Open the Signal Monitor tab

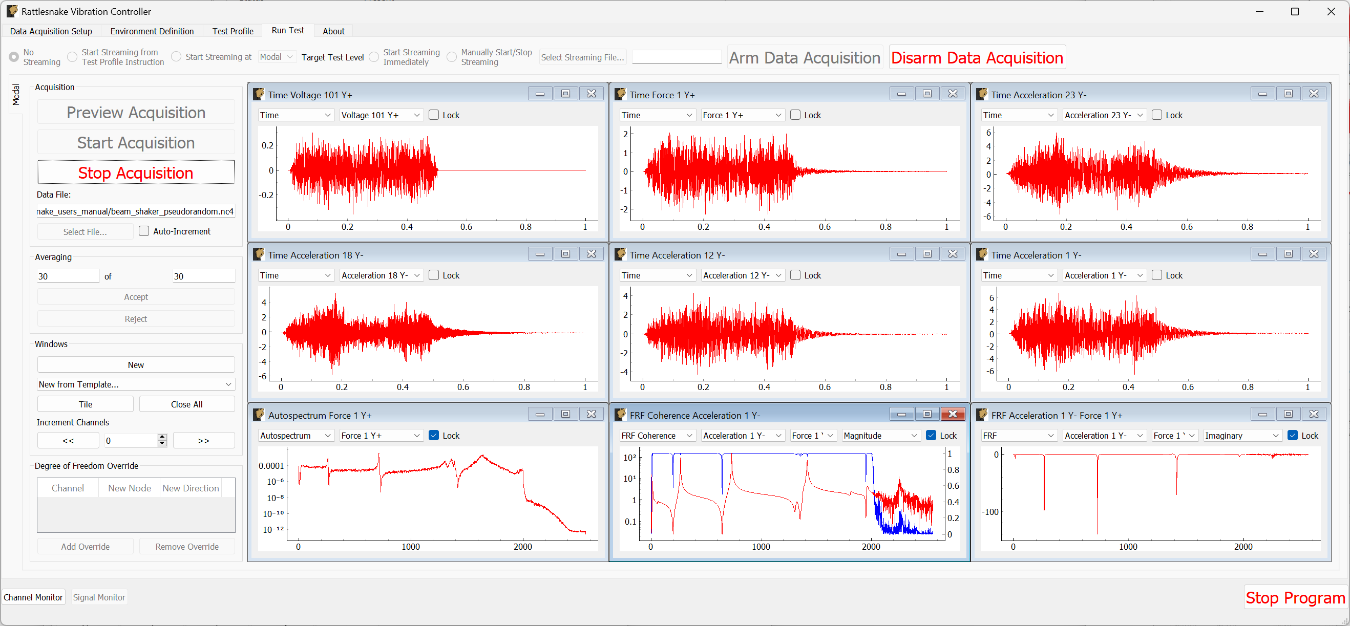click(99, 597)
